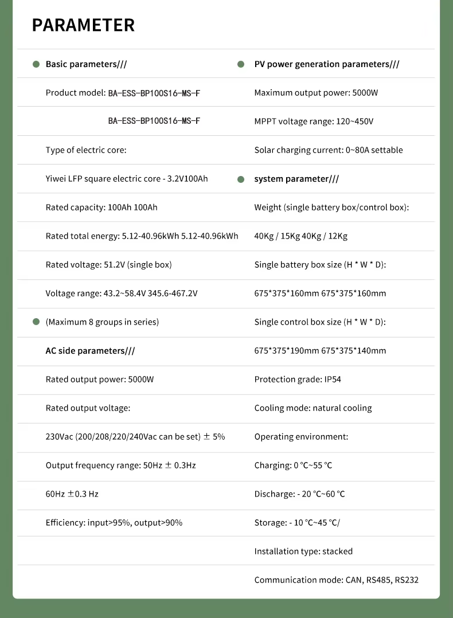Click the Rated output power 5000W line

pyautogui.click(x=100, y=380)
